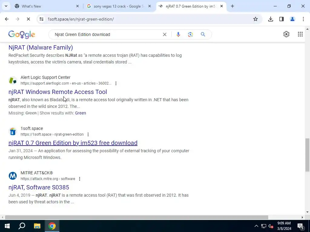Click the support.alertlogic.com URL breadcrumb
The image size is (310, 232).
coord(66,83)
